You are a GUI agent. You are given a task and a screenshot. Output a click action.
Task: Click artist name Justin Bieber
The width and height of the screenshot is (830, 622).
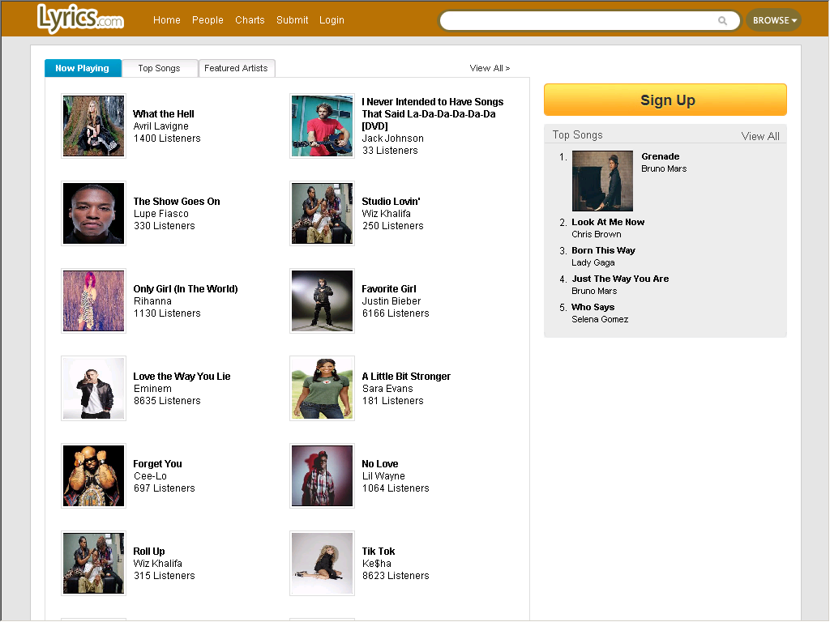coord(391,301)
